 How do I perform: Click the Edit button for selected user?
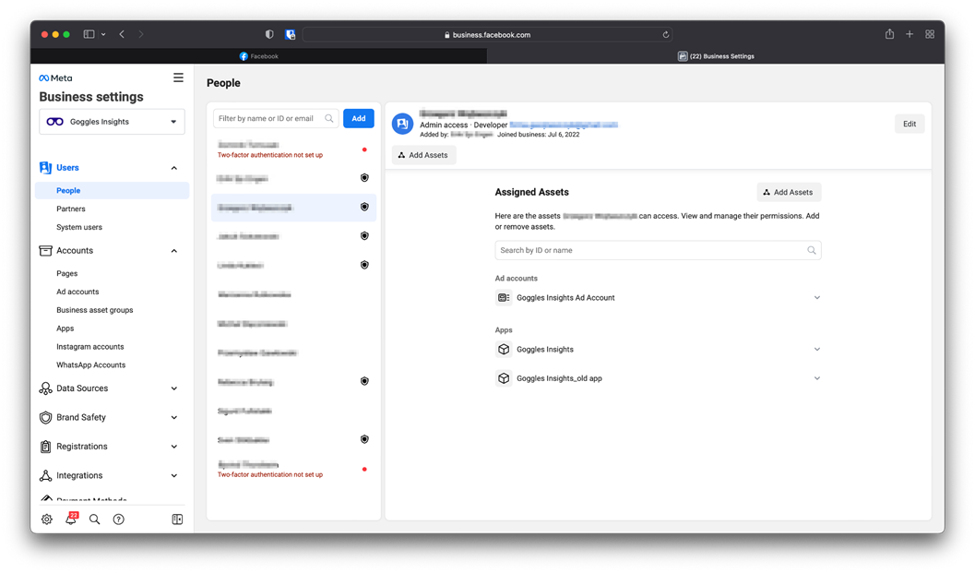(909, 124)
